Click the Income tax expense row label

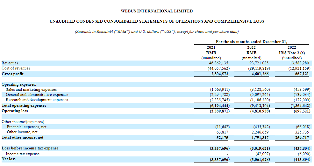tap(23, 154)
